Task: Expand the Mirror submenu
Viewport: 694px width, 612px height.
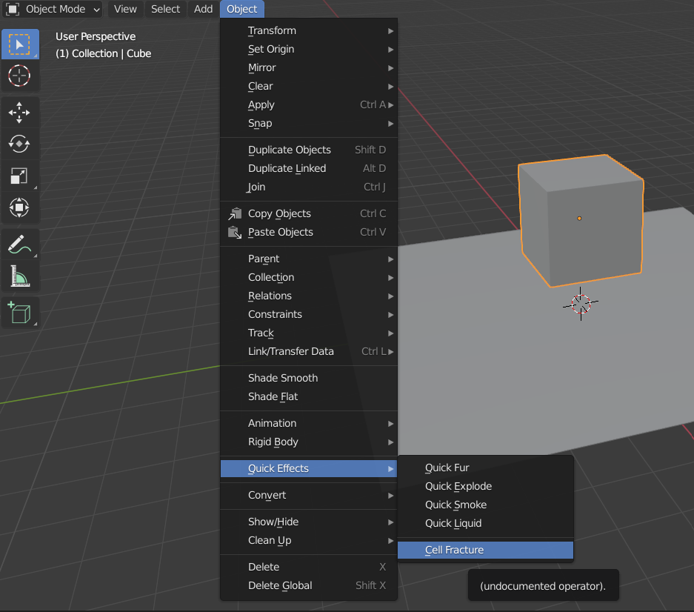Action: [x=309, y=67]
